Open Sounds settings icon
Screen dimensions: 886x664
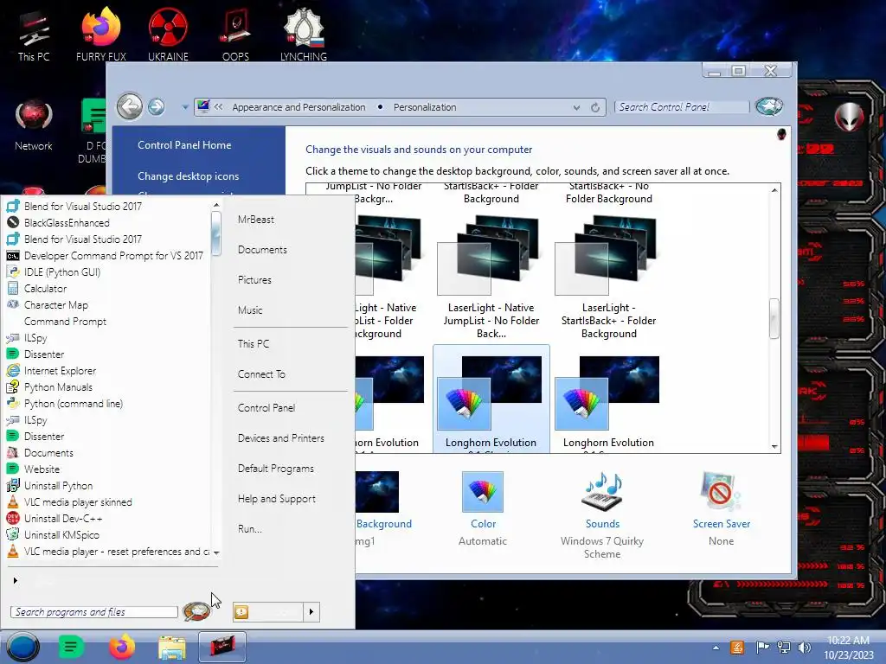click(x=602, y=492)
